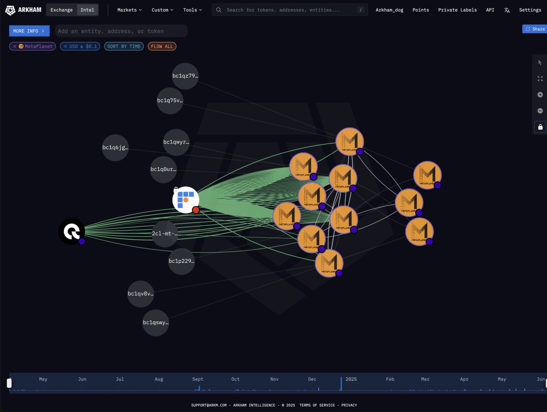Screen dimensions: 547x412
Task: Open the Markets dropdown
Action: (129, 10)
